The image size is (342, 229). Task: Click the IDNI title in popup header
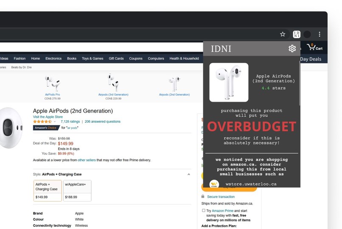(x=221, y=49)
